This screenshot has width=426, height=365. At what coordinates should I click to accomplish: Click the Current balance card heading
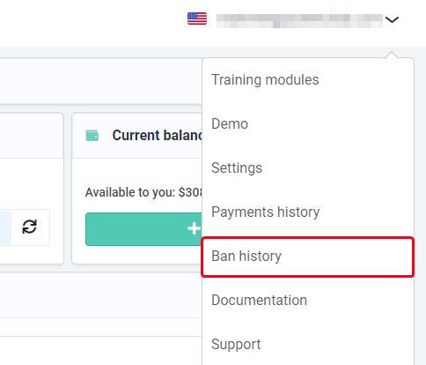pos(158,135)
